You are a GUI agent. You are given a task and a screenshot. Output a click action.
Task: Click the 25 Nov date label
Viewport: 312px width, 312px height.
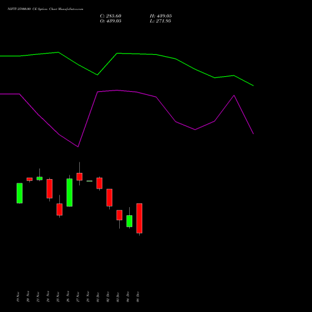click(58, 296)
